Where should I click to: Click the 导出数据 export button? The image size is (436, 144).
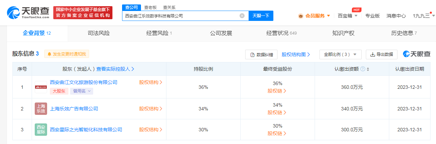coord(382,55)
